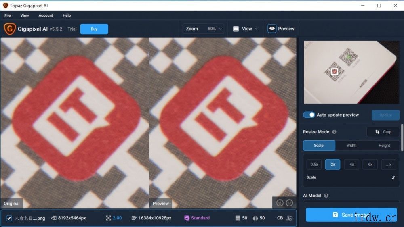The image size is (404, 227).
Task: Select the Scale resize tab
Action: pyautogui.click(x=319, y=146)
